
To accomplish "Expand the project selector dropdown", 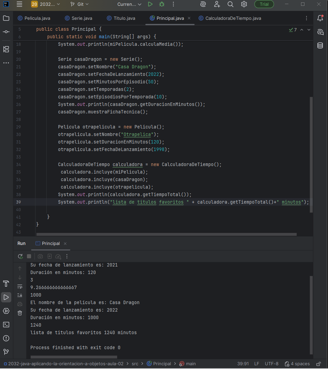I will click(46, 4).
